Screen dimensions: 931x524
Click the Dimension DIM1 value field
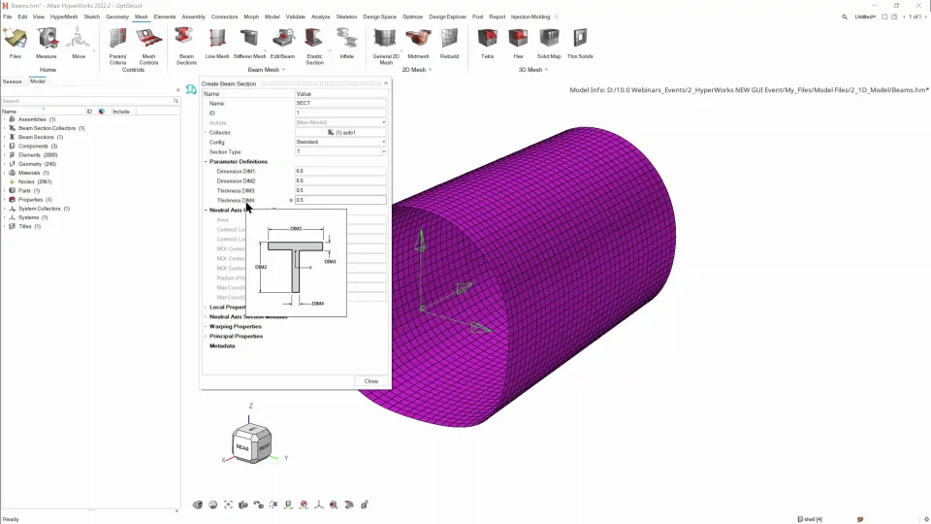click(340, 171)
